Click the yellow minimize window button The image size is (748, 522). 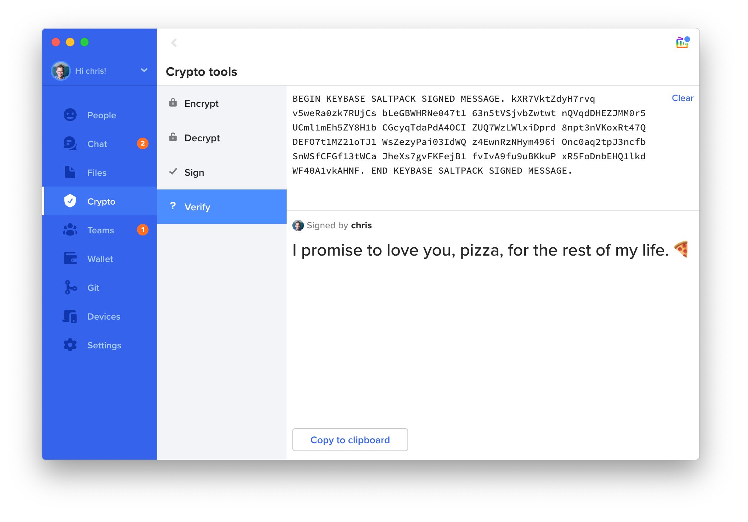coord(70,42)
